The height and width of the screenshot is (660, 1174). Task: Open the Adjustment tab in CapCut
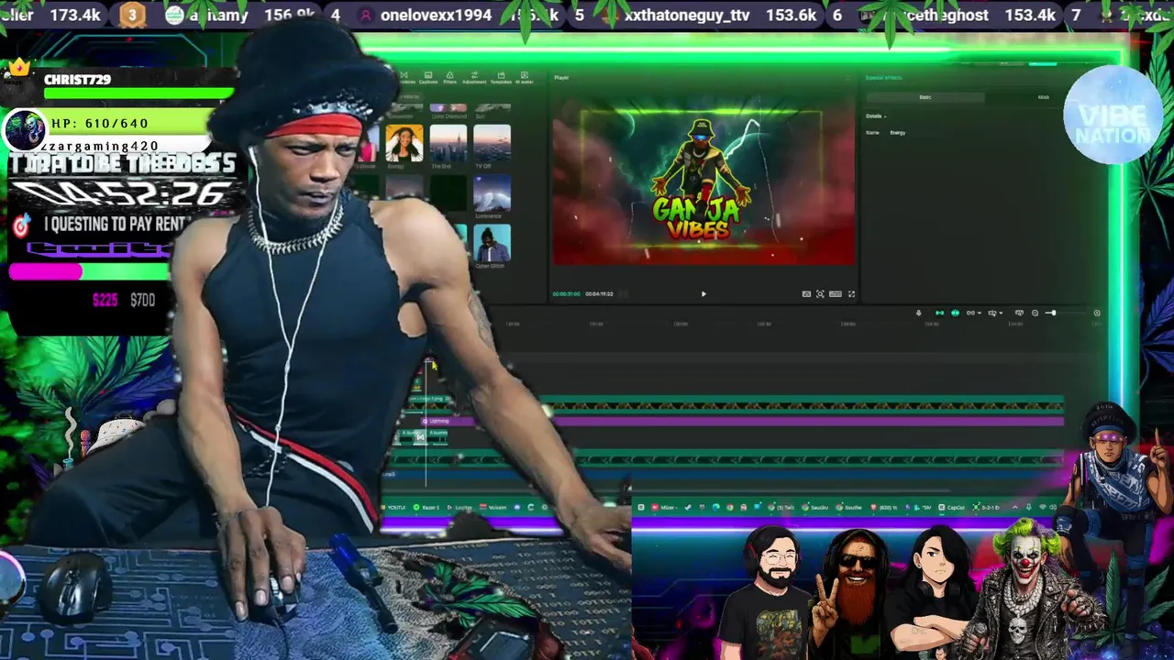tap(474, 78)
